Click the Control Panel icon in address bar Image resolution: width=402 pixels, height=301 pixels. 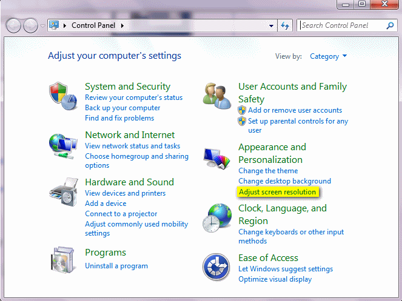(x=54, y=25)
